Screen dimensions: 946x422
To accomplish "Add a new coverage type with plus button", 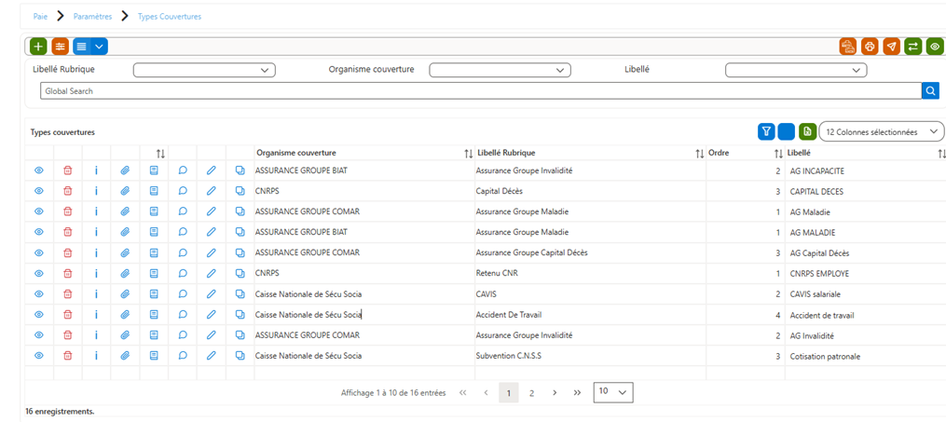I will click(38, 46).
